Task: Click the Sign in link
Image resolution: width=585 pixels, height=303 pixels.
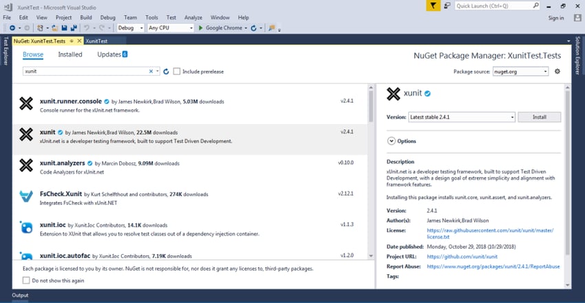Action: (556, 18)
